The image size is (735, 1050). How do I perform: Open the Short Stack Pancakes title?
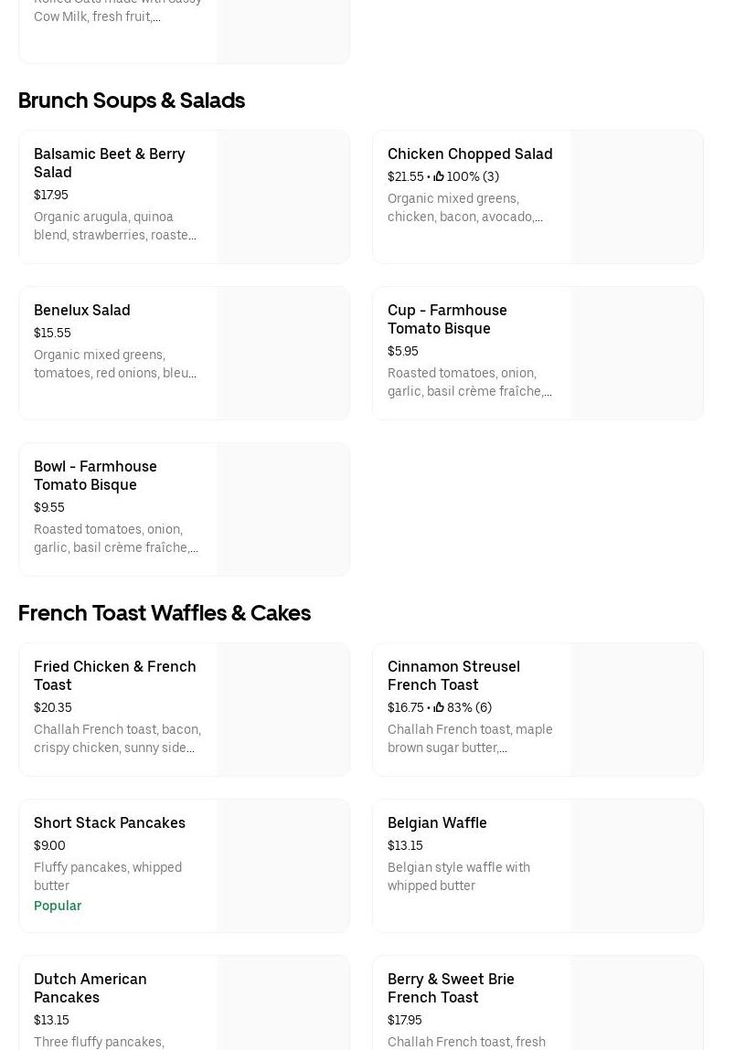[110, 822]
